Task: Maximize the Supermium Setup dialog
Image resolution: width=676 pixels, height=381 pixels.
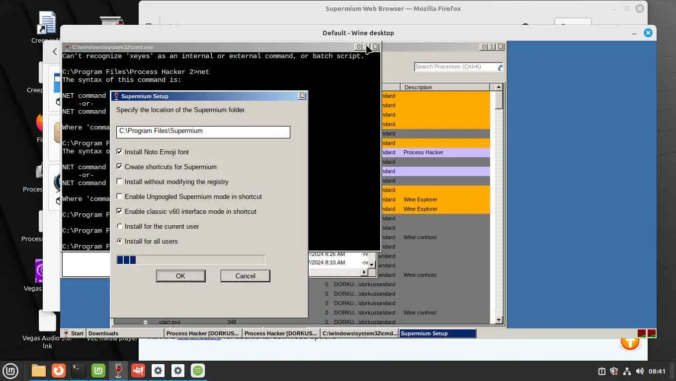Action: 302,96
